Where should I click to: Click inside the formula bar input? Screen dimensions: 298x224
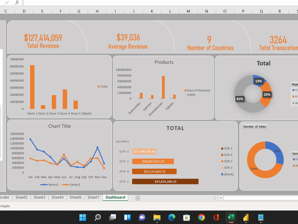click(160, 2)
